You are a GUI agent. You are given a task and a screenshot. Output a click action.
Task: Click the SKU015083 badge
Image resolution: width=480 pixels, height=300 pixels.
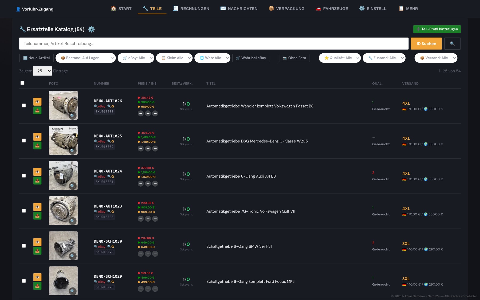tap(105, 112)
